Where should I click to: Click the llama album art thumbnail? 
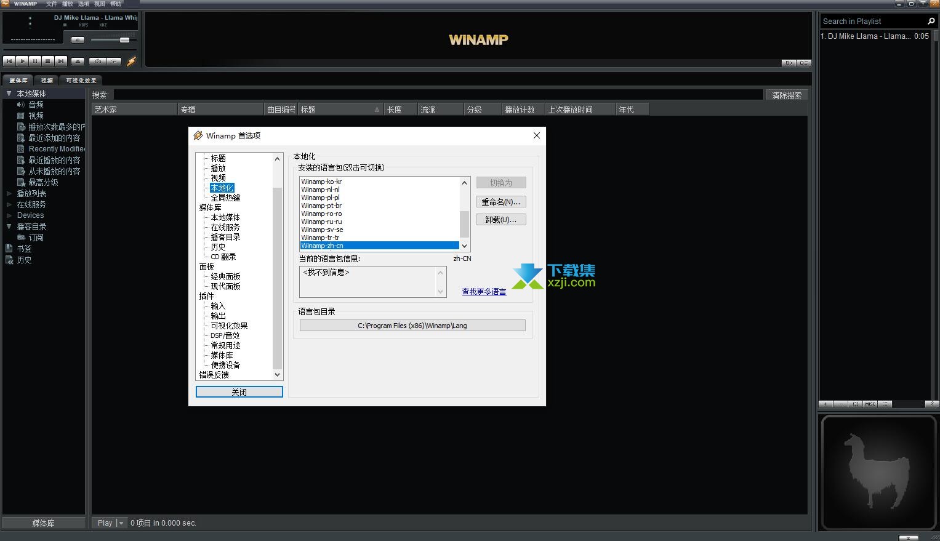(x=879, y=472)
